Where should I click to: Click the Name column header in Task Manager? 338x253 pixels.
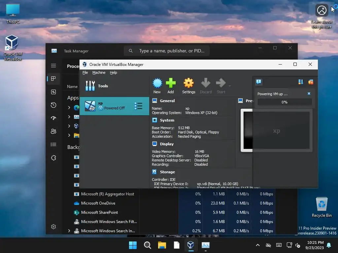point(72,87)
